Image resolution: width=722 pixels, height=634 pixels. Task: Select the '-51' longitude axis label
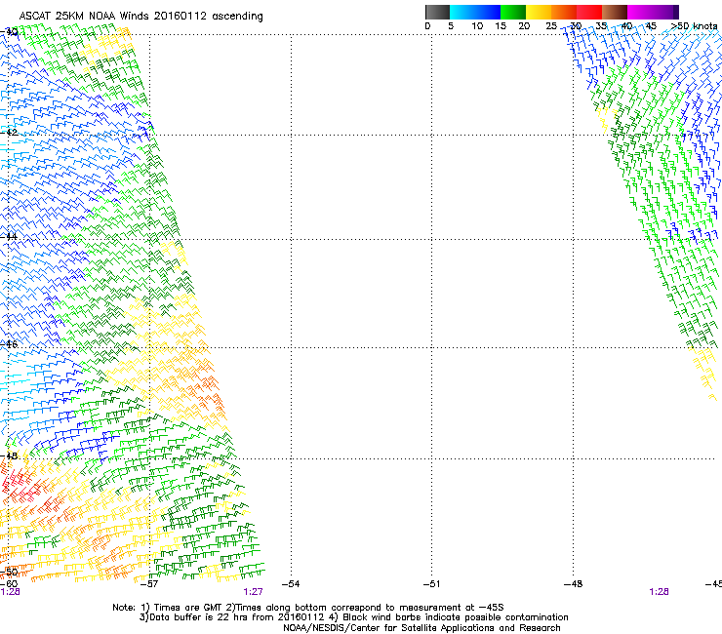click(432, 584)
